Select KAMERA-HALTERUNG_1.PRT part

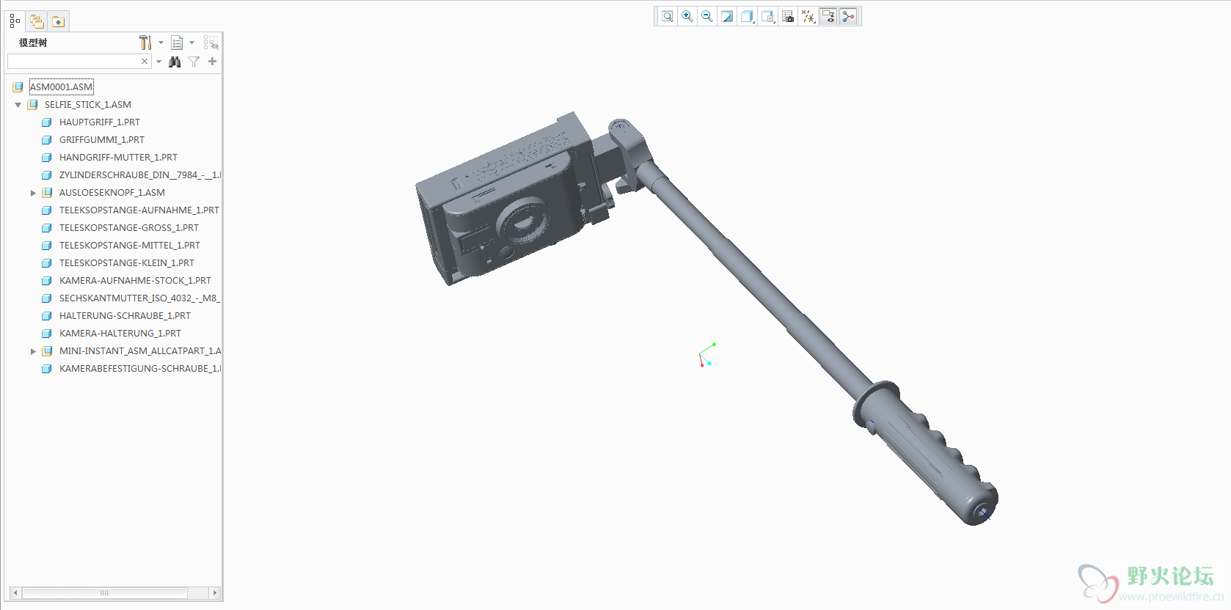120,334
